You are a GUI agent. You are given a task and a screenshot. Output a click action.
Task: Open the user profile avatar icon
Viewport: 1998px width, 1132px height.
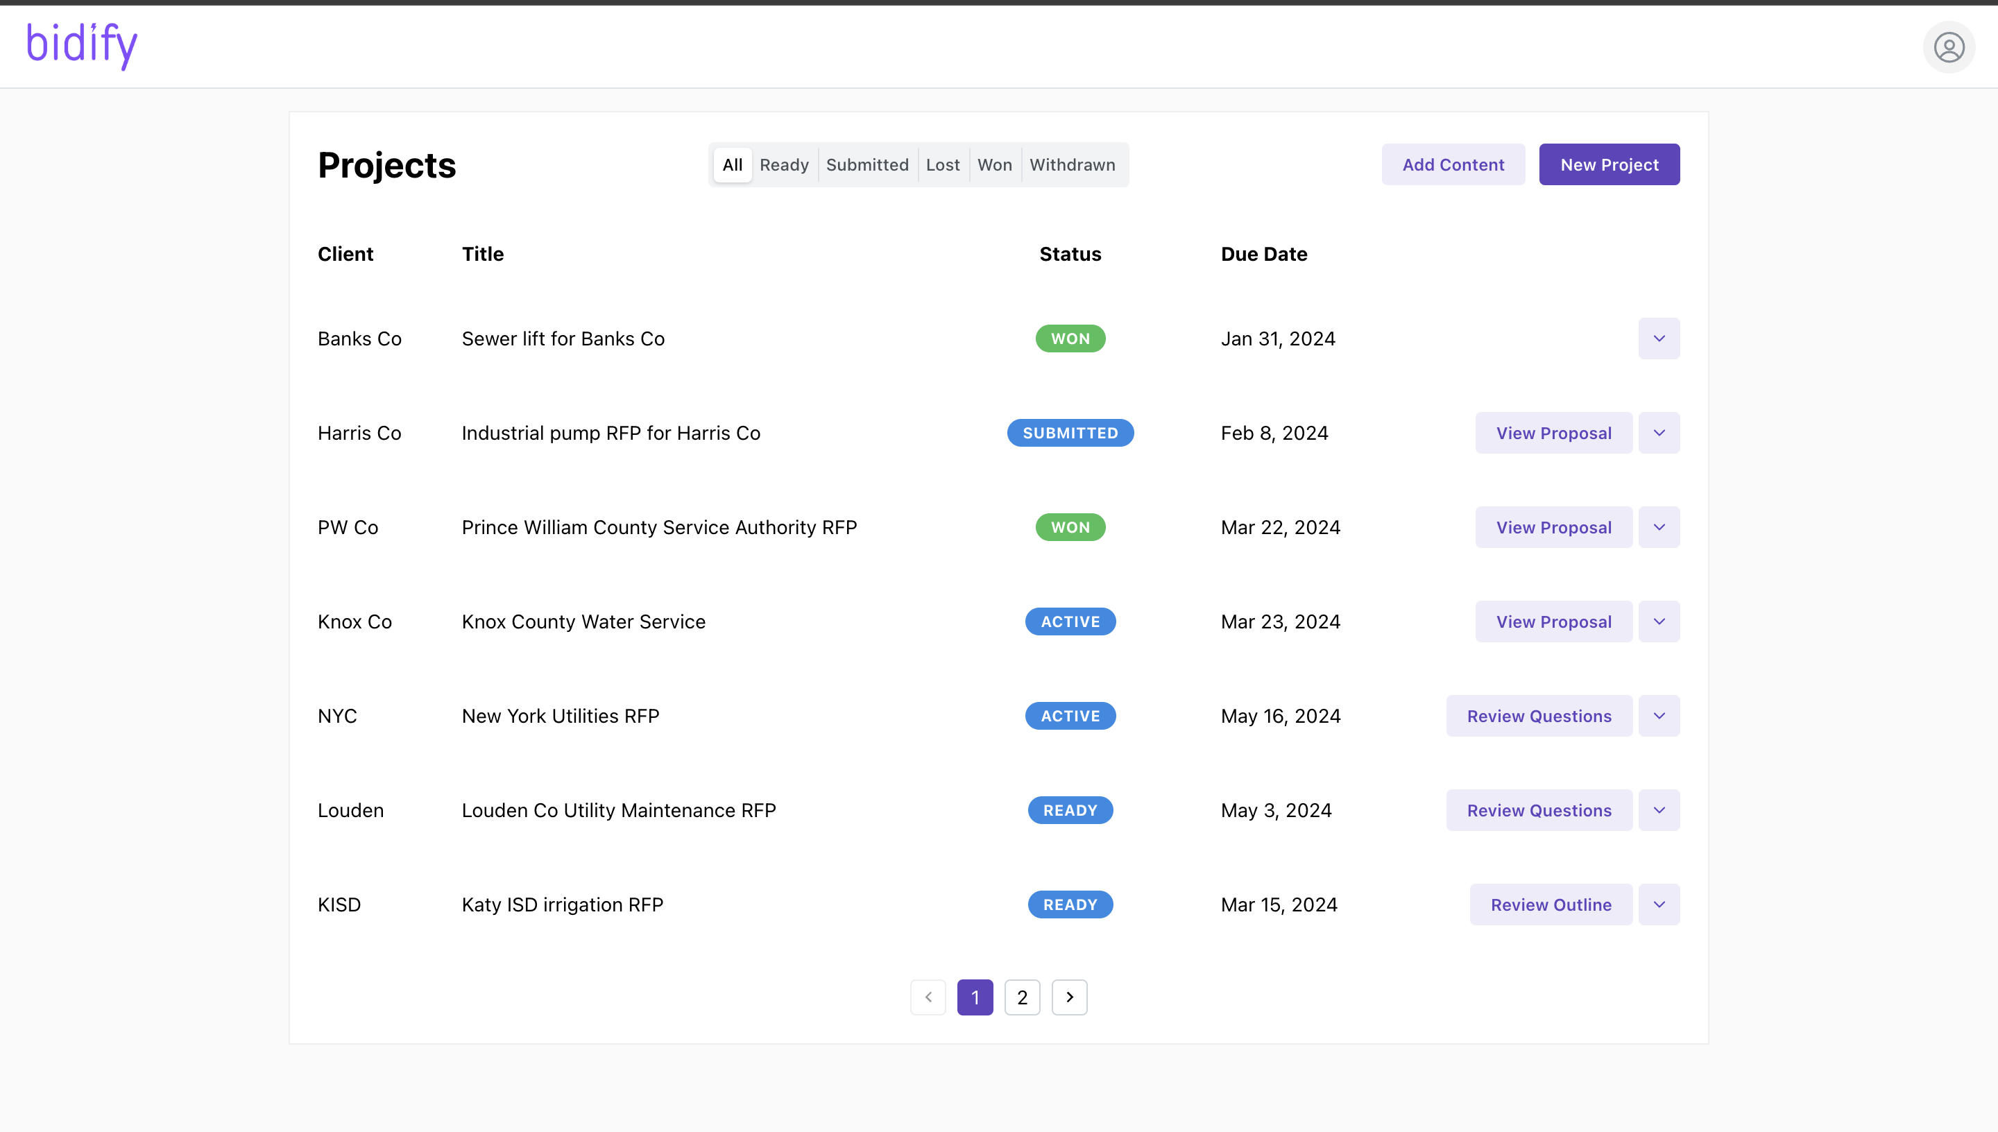tap(1948, 47)
